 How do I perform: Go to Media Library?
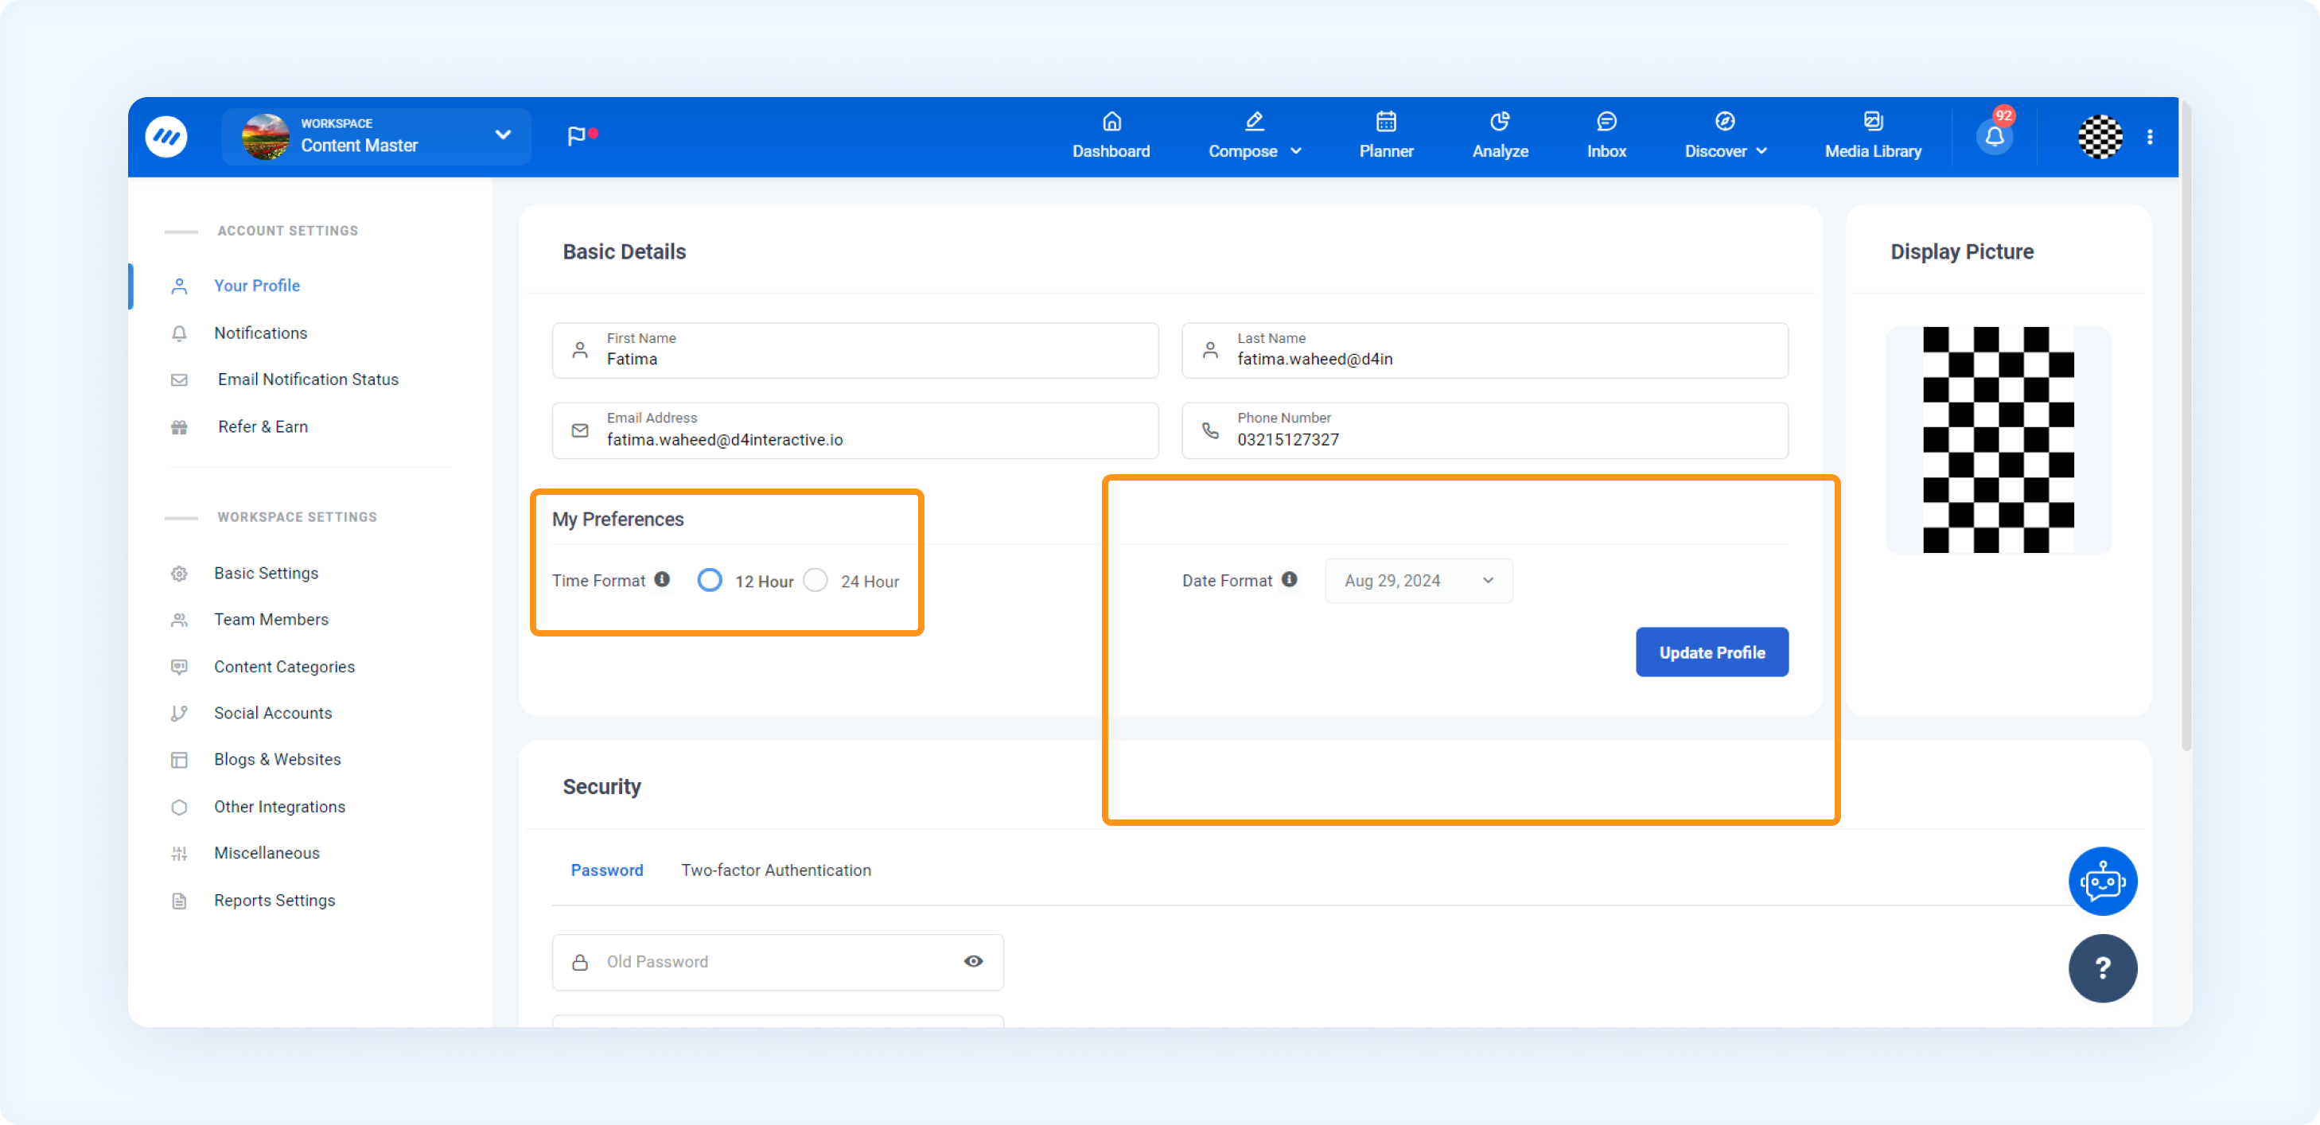click(x=1872, y=136)
